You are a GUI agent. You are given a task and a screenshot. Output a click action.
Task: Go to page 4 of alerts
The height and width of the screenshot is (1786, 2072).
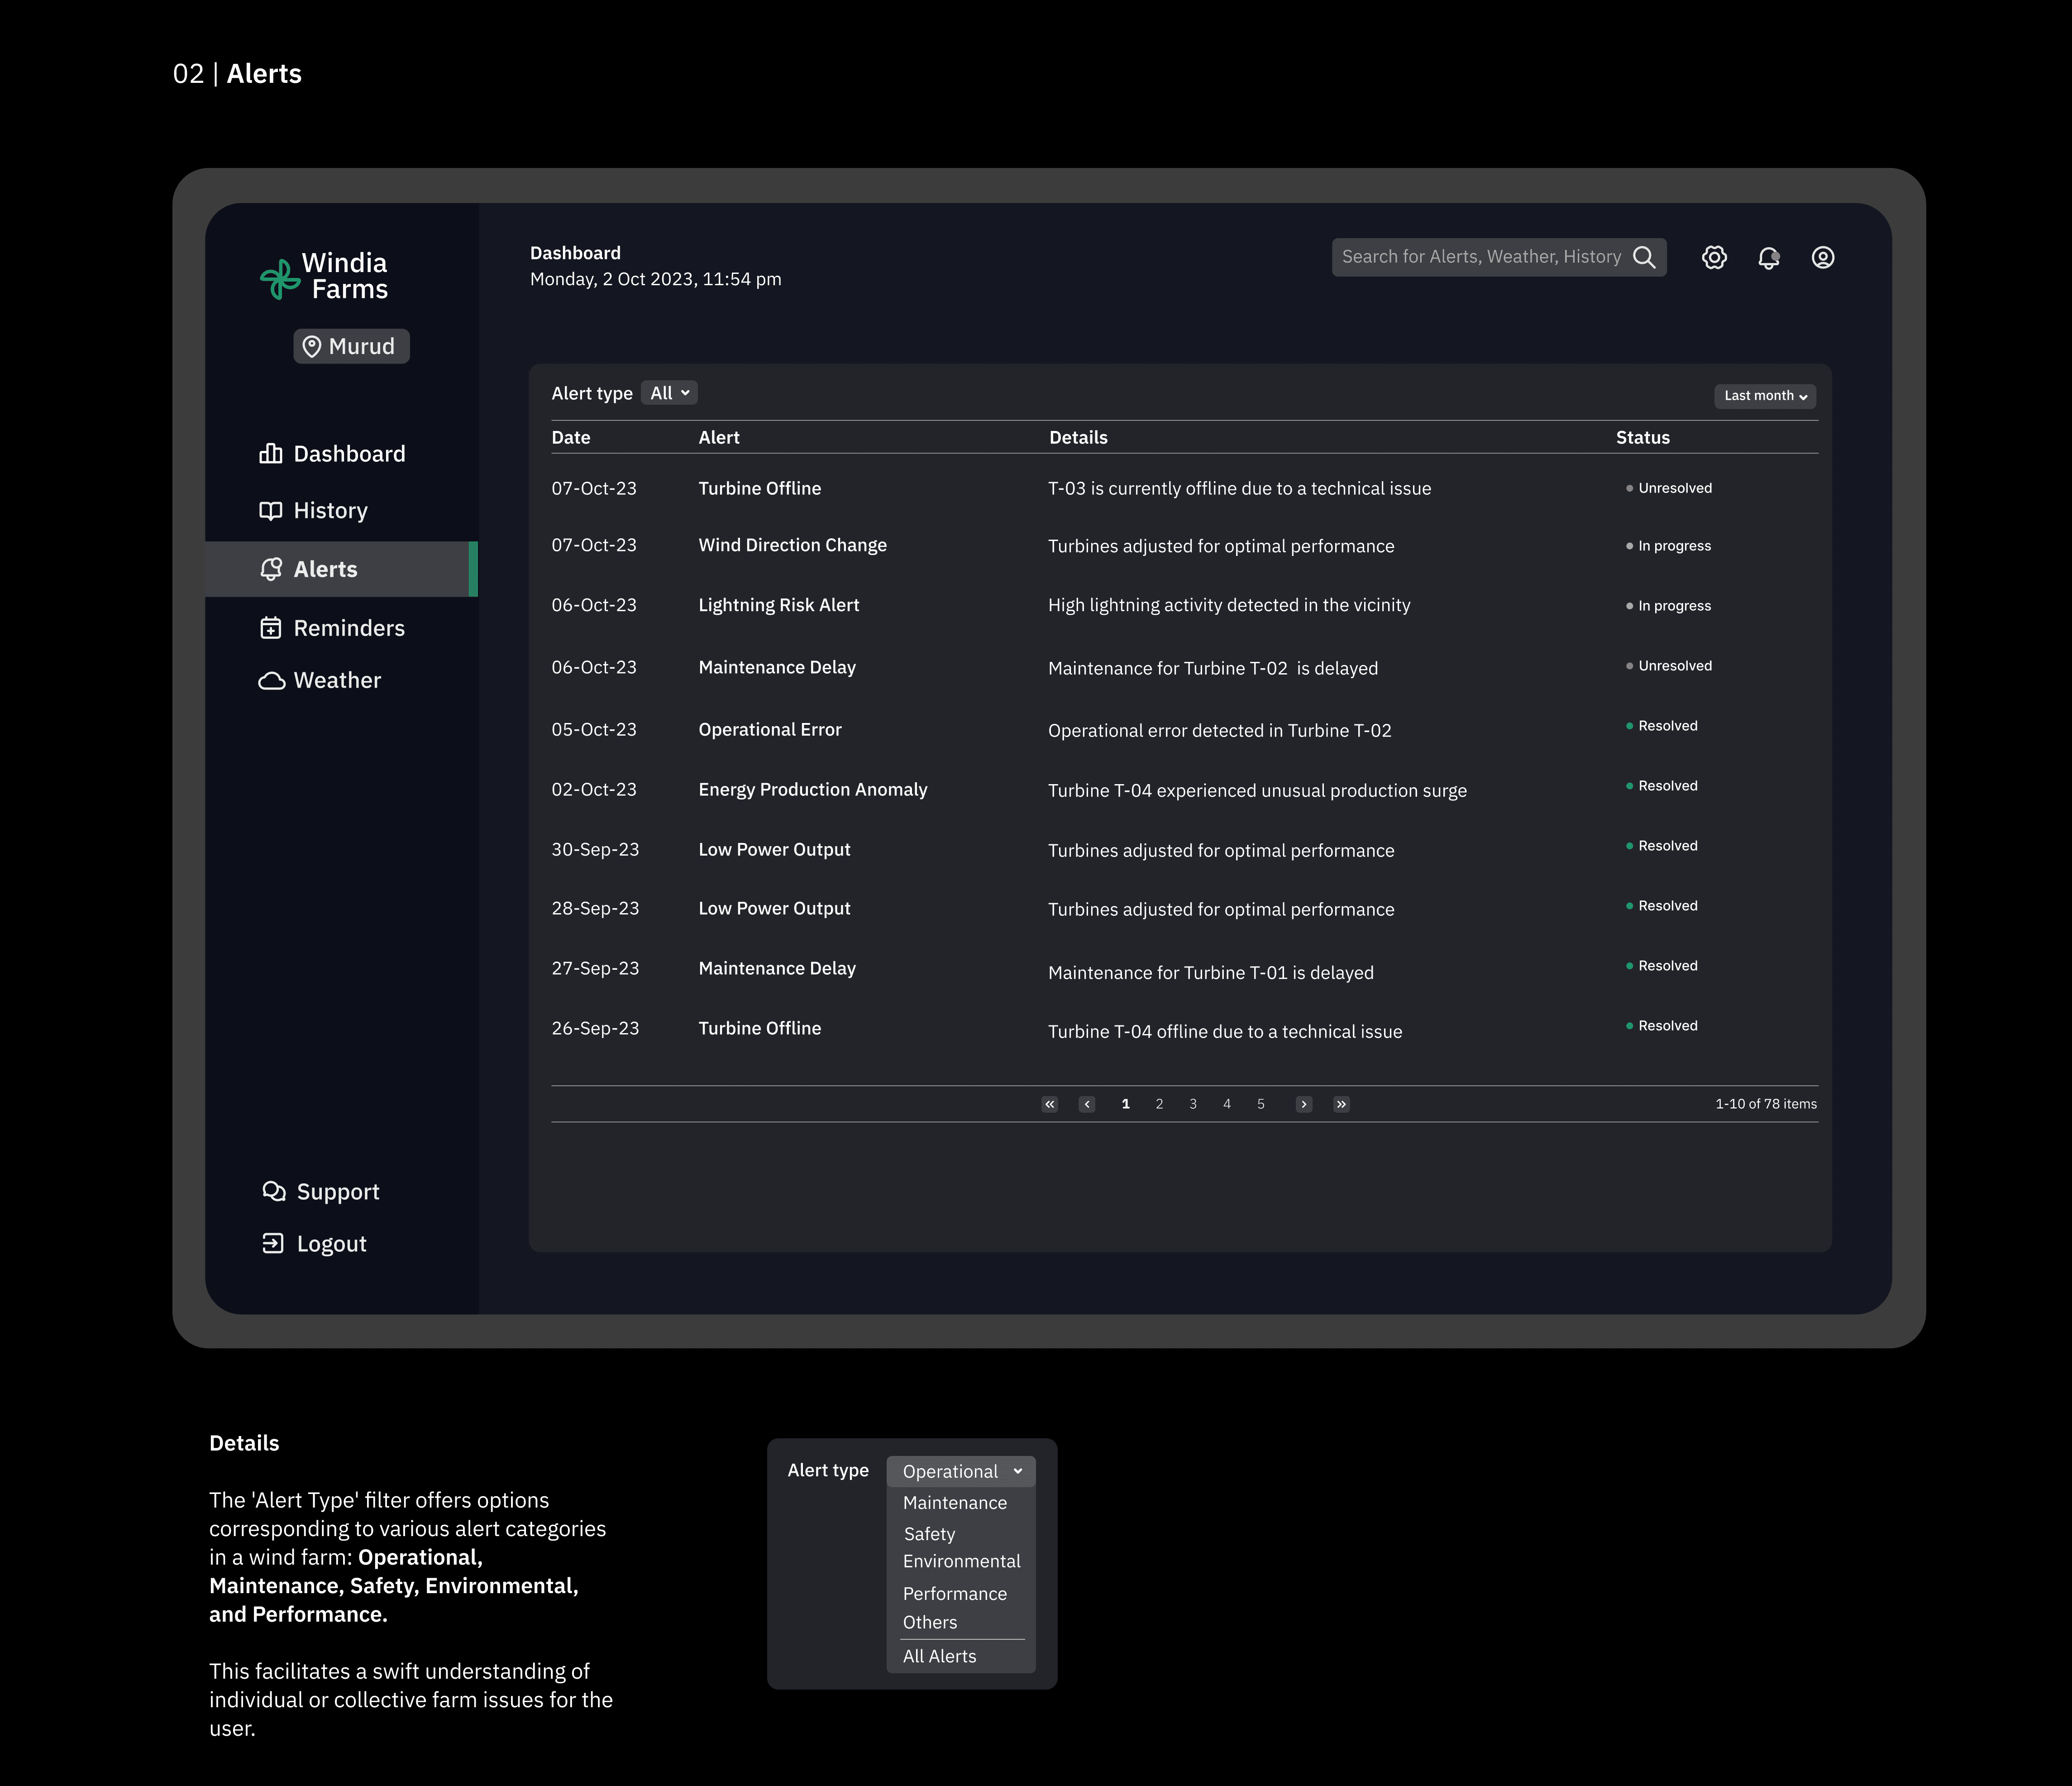(1227, 1104)
